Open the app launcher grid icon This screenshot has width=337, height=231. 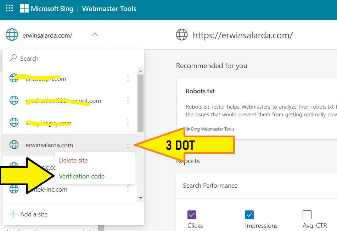coord(10,9)
